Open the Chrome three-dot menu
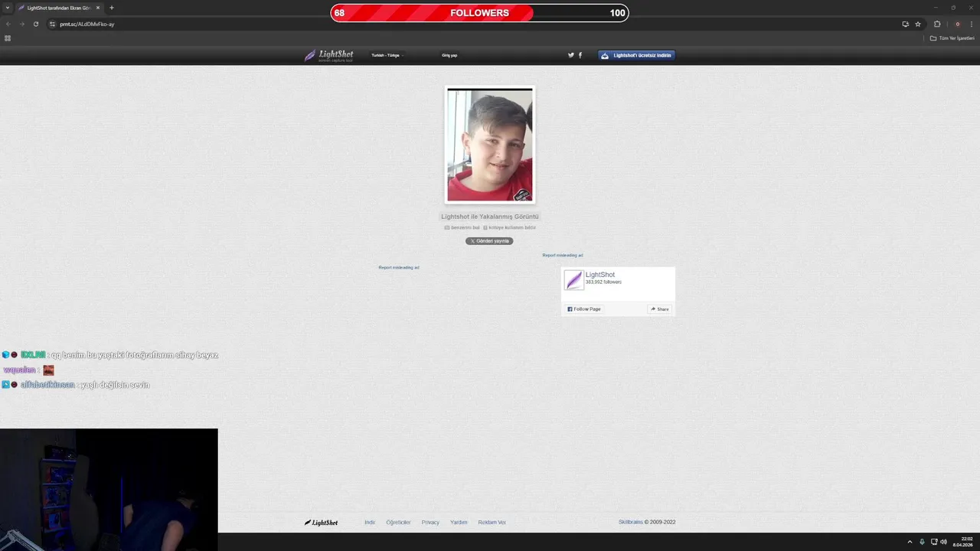Viewport: 980px width, 551px height. pos(972,24)
